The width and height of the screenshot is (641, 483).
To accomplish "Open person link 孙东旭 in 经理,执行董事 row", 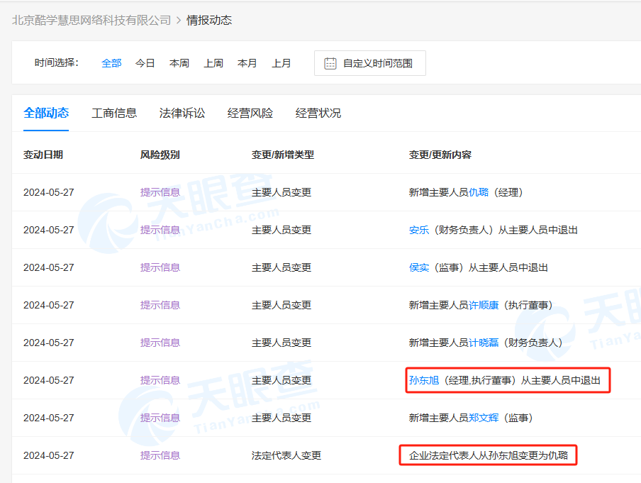I will (x=424, y=380).
